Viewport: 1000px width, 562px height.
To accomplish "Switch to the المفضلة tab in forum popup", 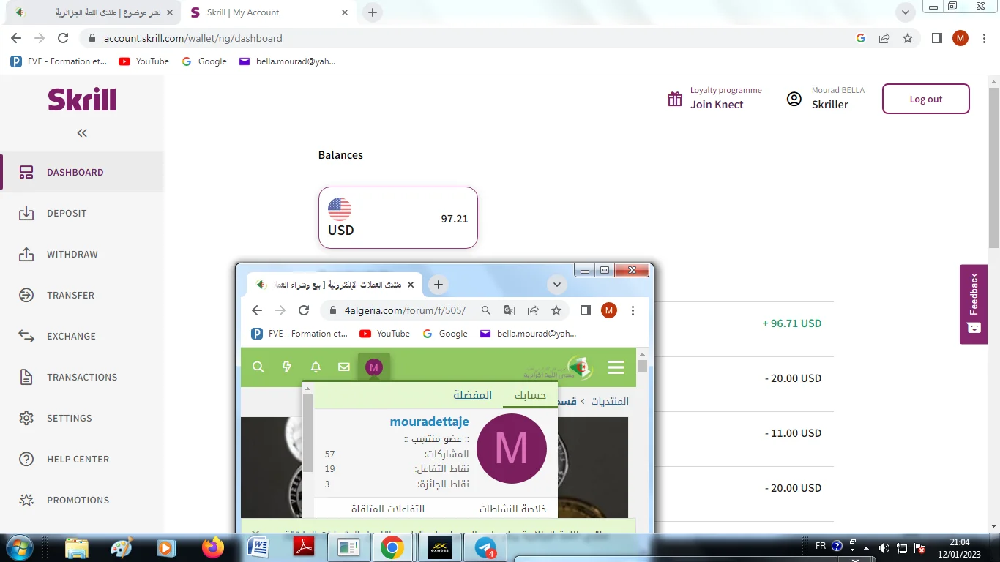I will [472, 395].
